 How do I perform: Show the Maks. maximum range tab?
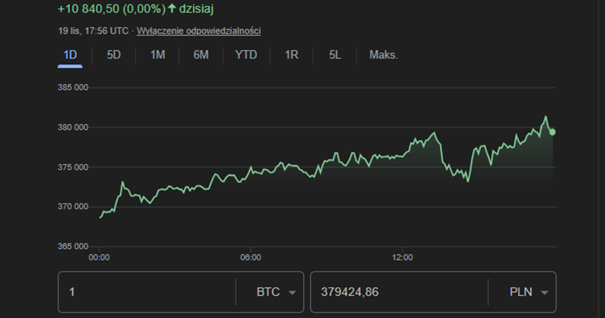pyautogui.click(x=383, y=55)
